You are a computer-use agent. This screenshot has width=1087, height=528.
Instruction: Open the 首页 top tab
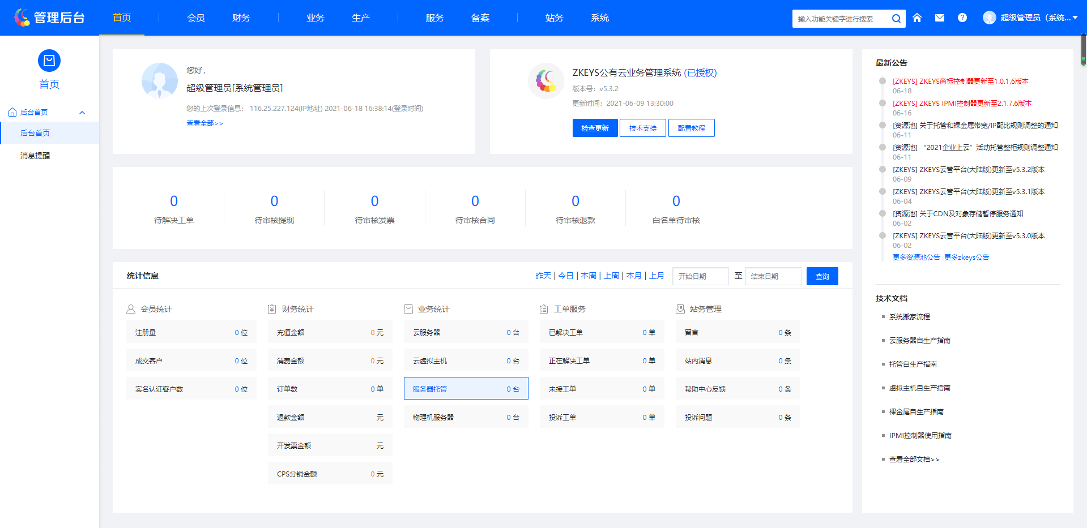click(x=122, y=18)
